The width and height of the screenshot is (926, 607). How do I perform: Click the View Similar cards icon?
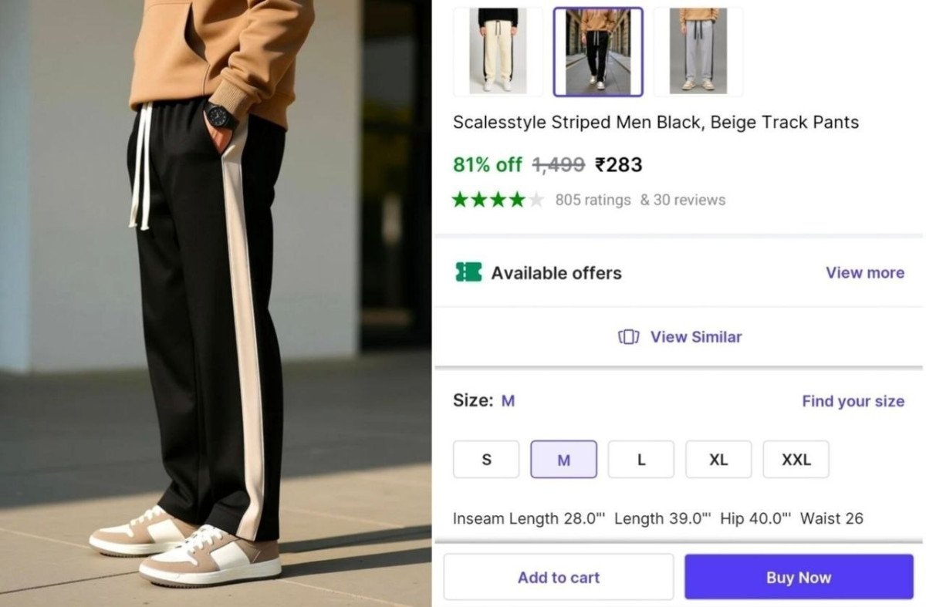coord(629,337)
